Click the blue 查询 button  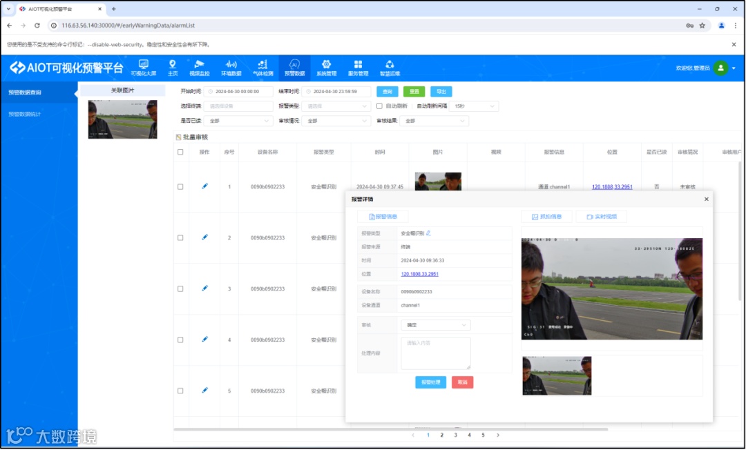388,91
